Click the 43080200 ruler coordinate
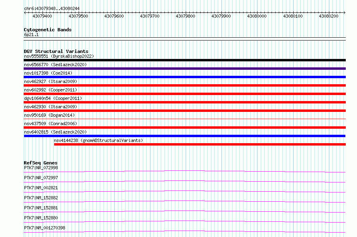 (x=329, y=16)
